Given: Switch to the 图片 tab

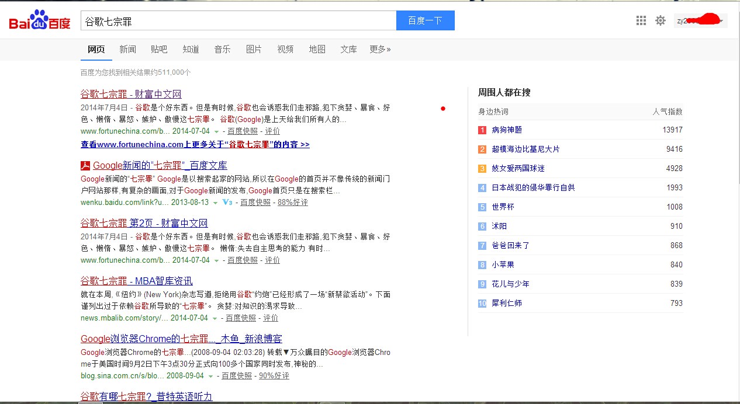Looking at the screenshot, I should 254,49.
